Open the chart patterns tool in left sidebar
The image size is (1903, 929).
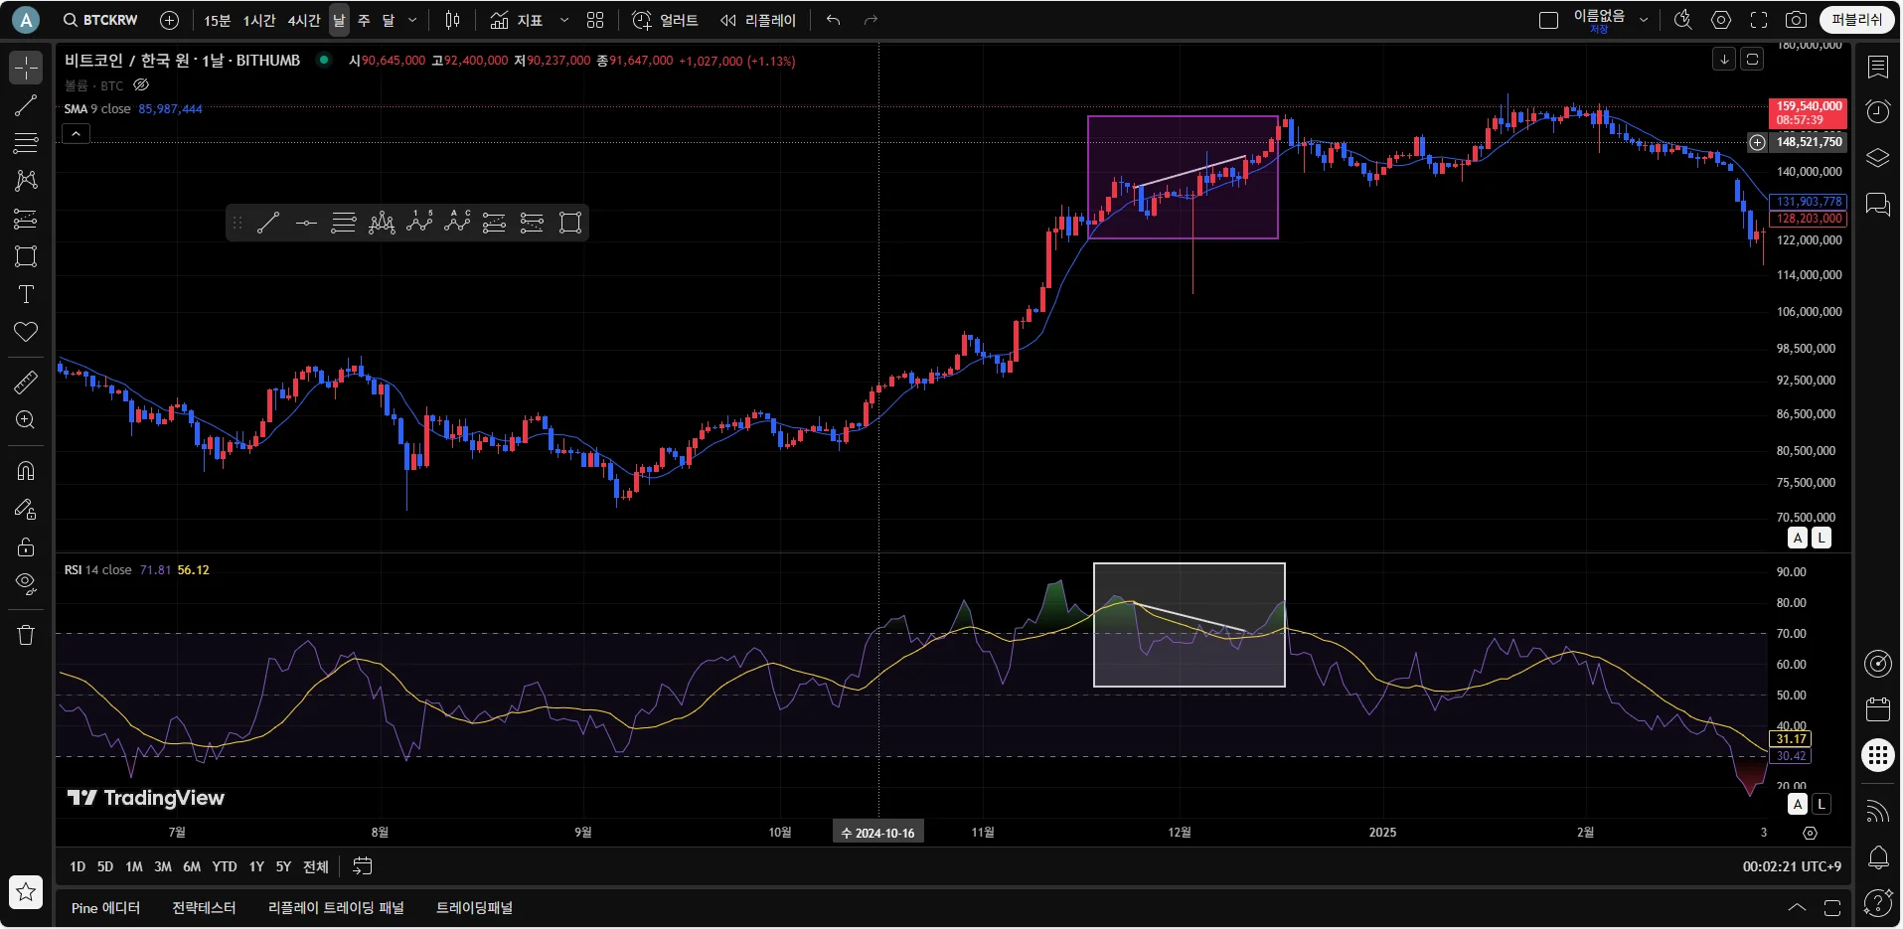click(26, 181)
